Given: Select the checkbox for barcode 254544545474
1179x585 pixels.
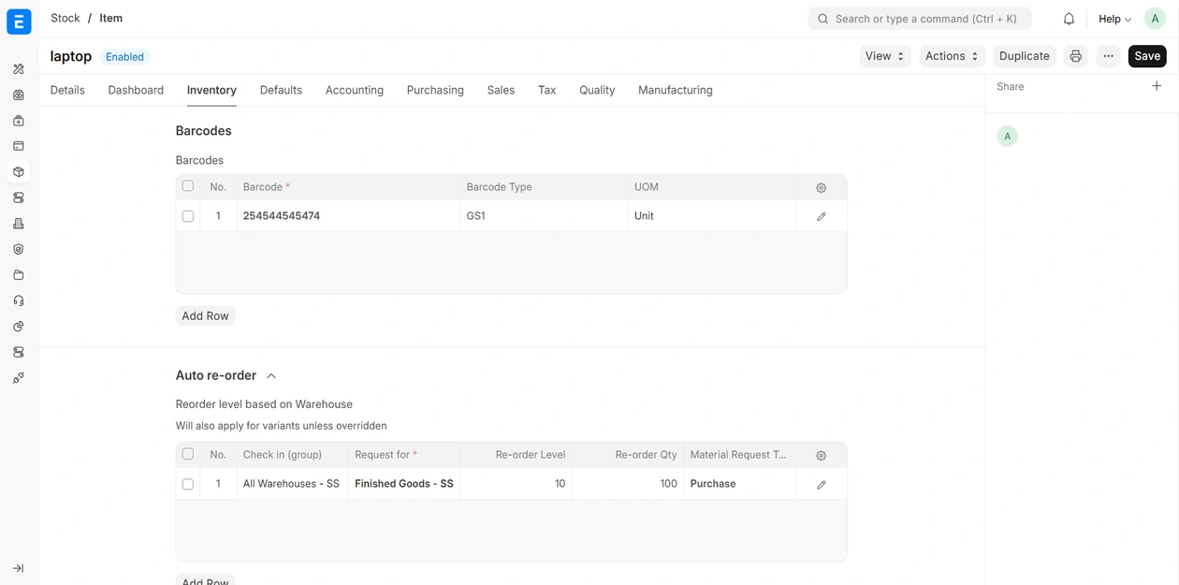Looking at the screenshot, I should 188,216.
